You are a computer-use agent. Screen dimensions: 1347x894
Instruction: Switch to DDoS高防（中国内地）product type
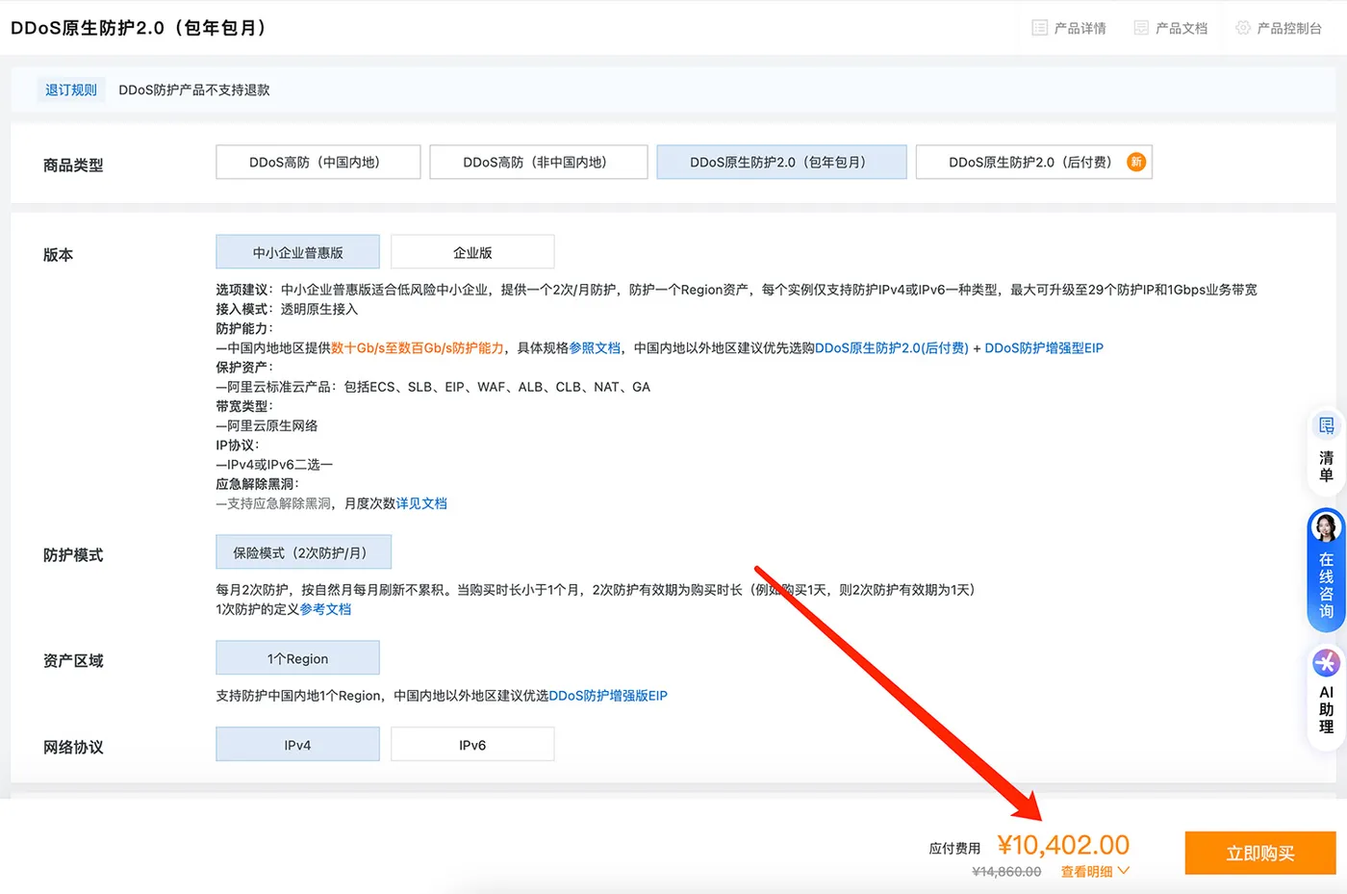pos(318,162)
